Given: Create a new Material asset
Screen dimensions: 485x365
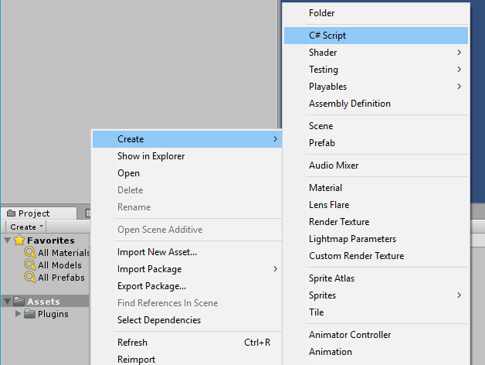Looking at the screenshot, I should click(x=325, y=188).
